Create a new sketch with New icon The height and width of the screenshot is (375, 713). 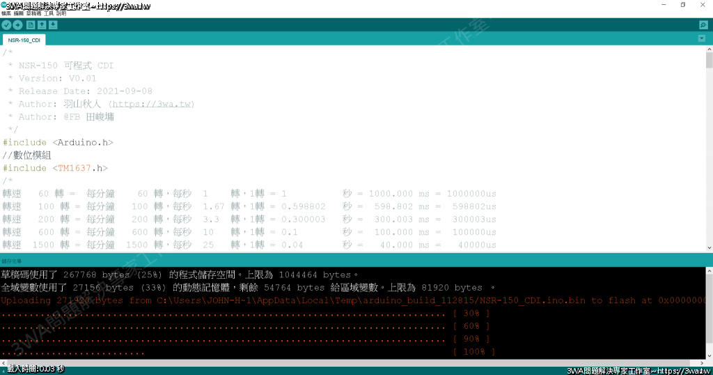[31, 25]
